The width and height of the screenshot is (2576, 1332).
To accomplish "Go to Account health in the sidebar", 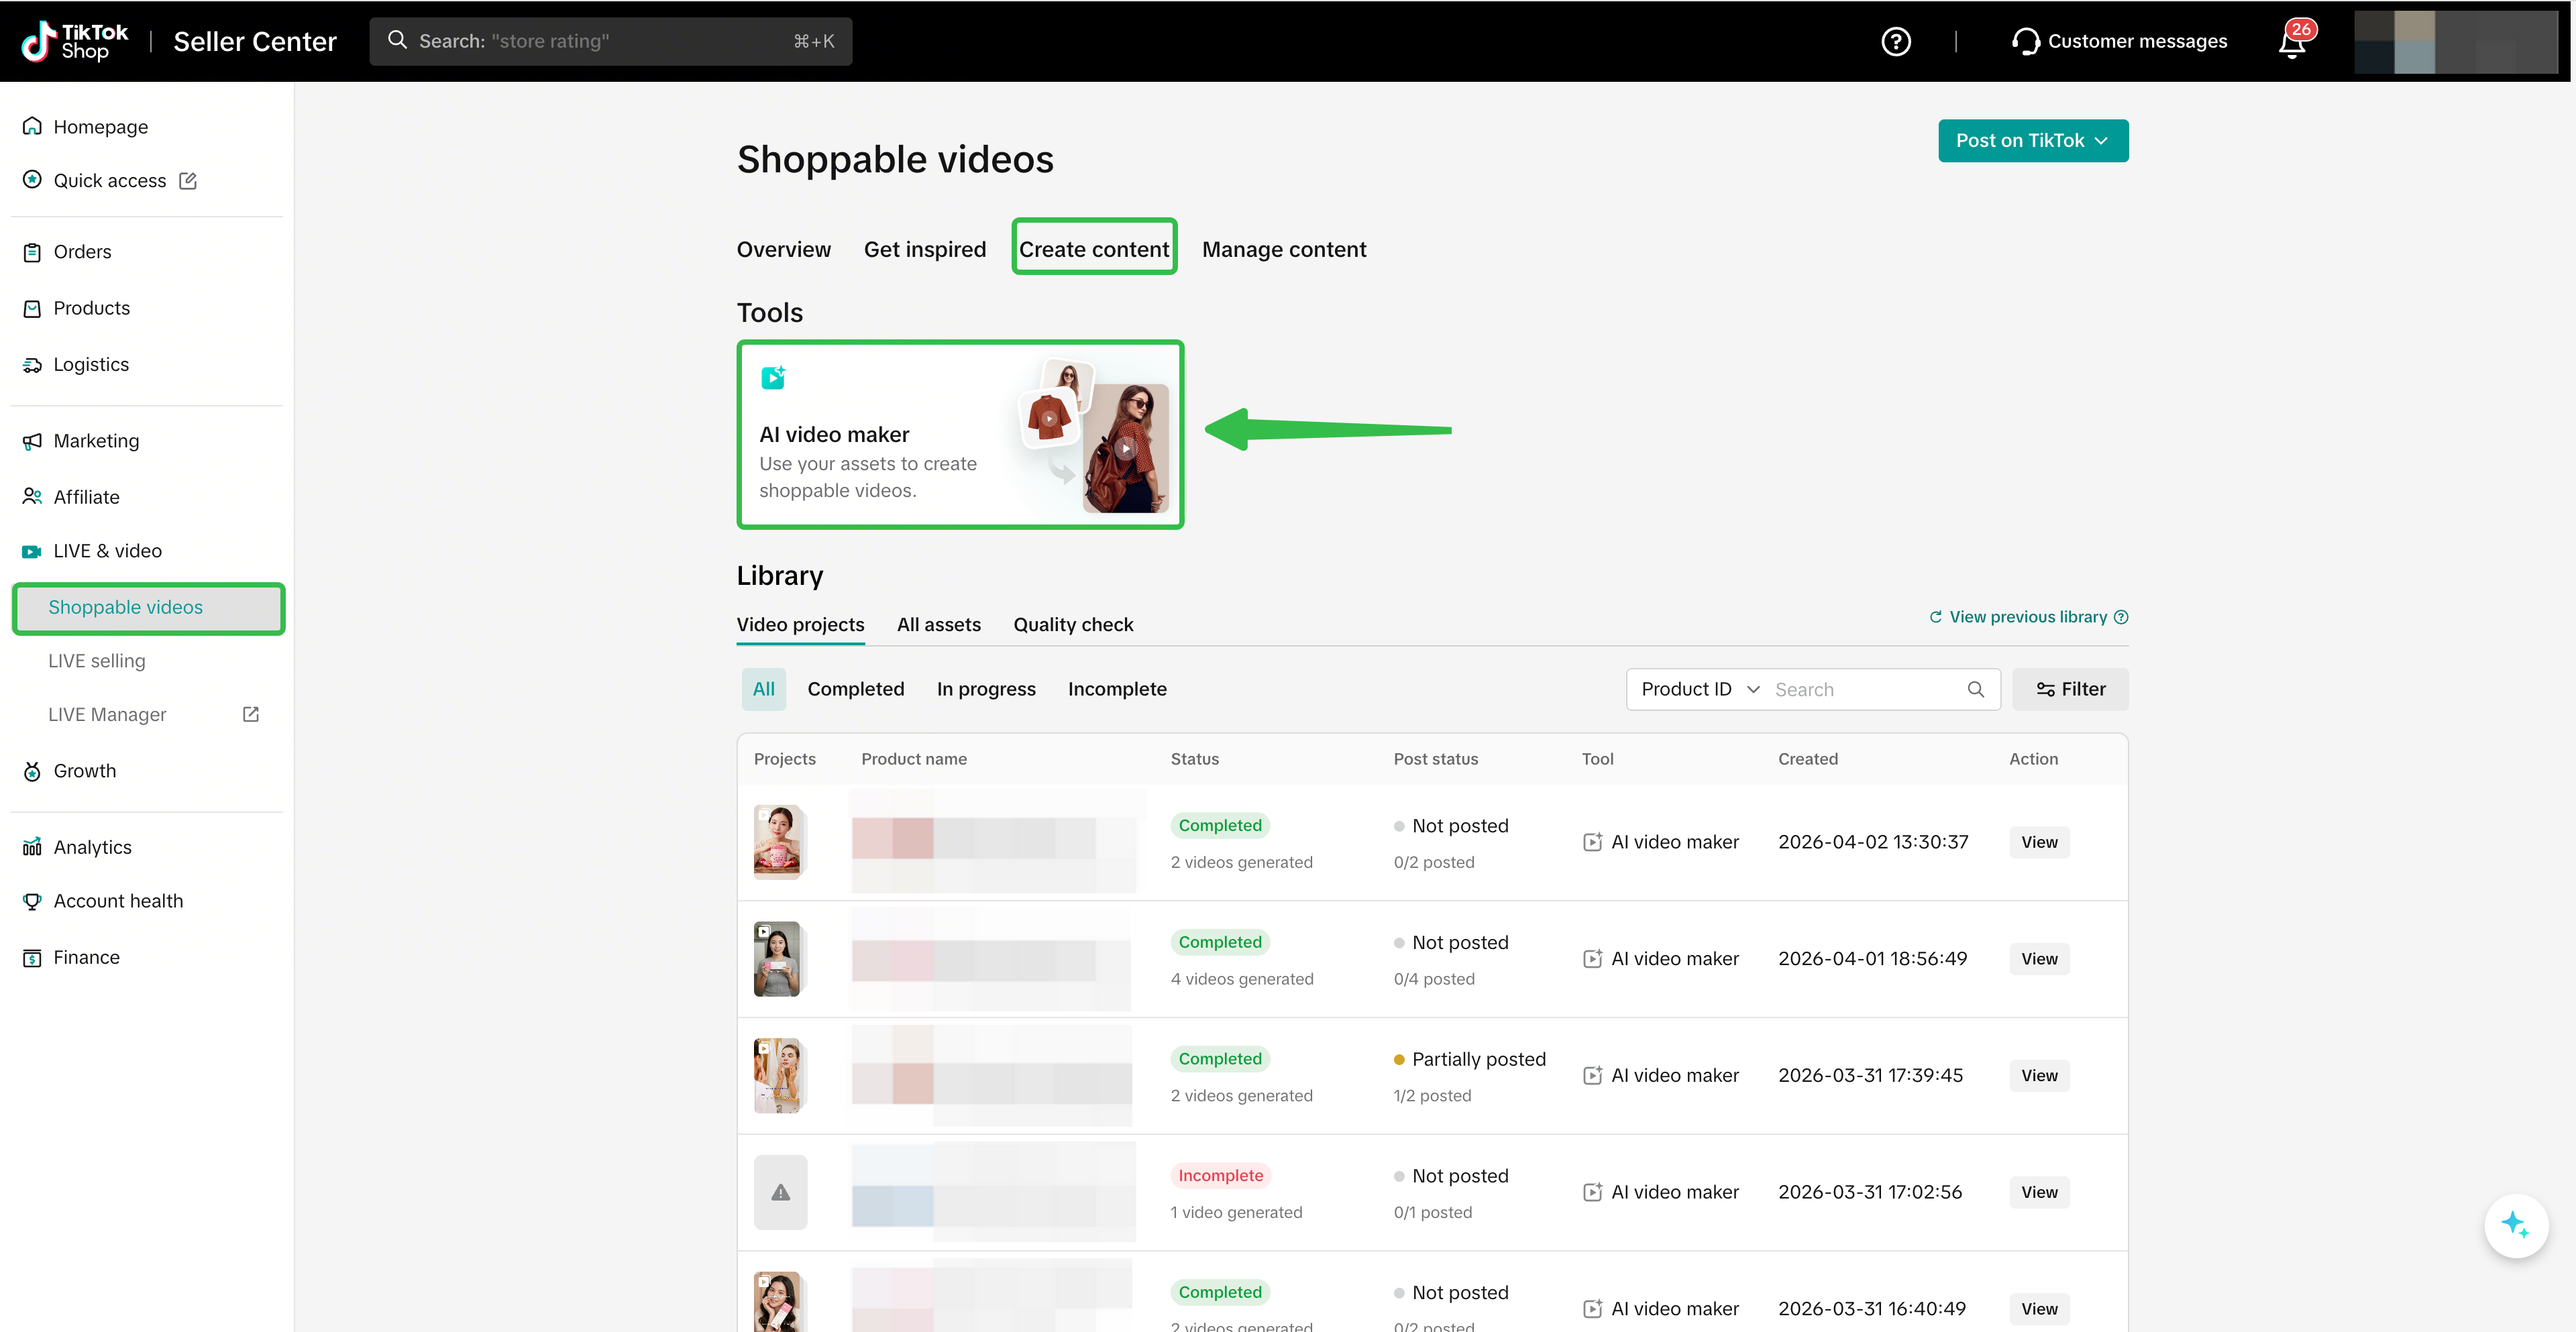I will (x=118, y=901).
